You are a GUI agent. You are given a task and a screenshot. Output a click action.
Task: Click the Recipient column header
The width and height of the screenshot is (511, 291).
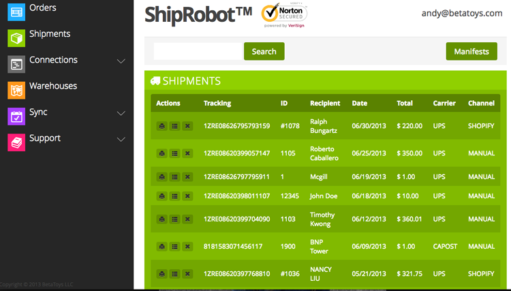(x=325, y=104)
